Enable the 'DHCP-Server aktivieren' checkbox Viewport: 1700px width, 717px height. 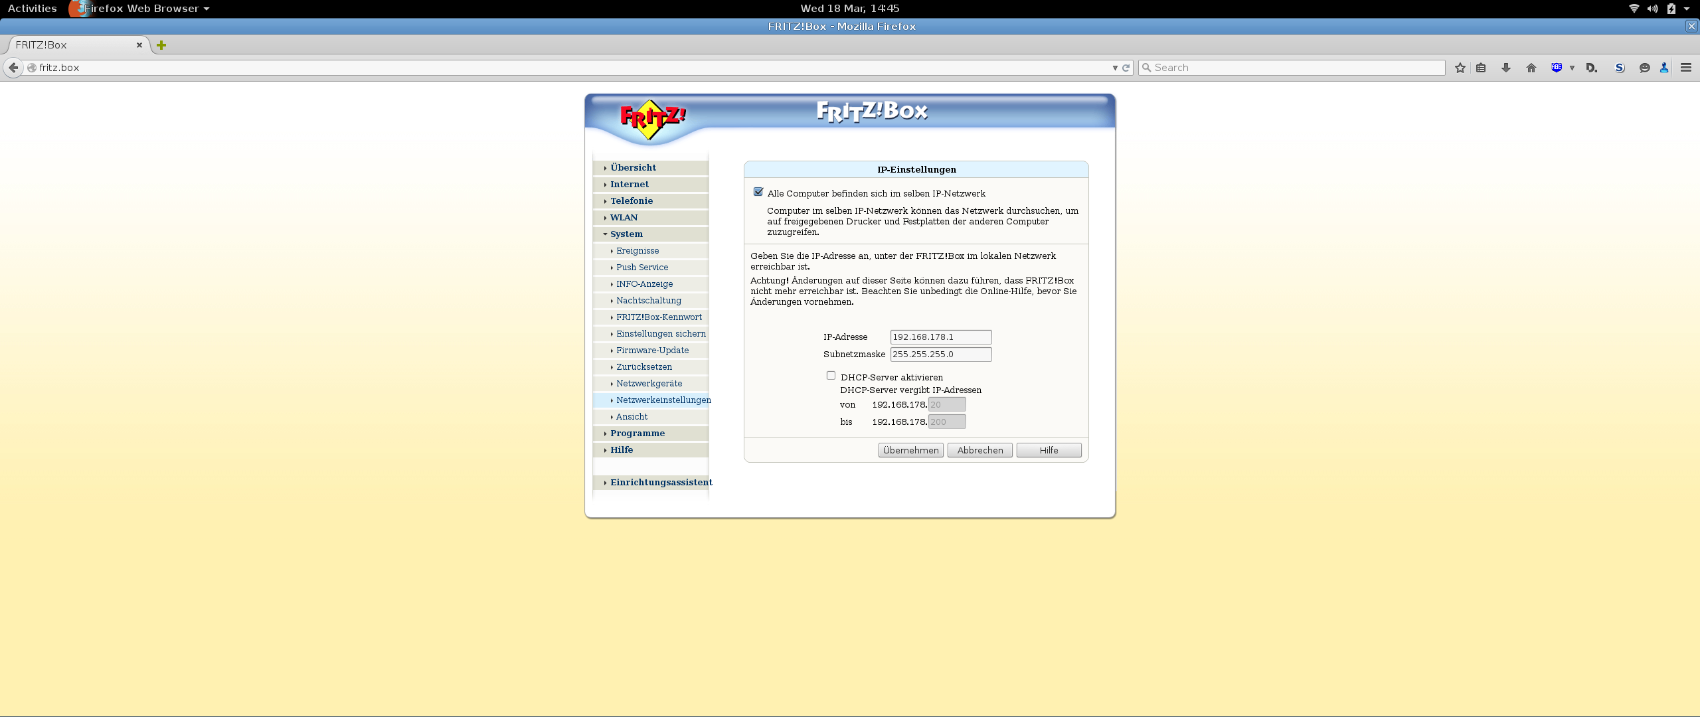click(x=831, y=376)
